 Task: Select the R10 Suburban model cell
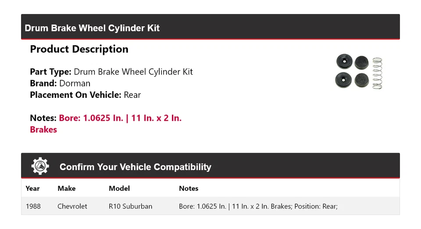point(130,206)
